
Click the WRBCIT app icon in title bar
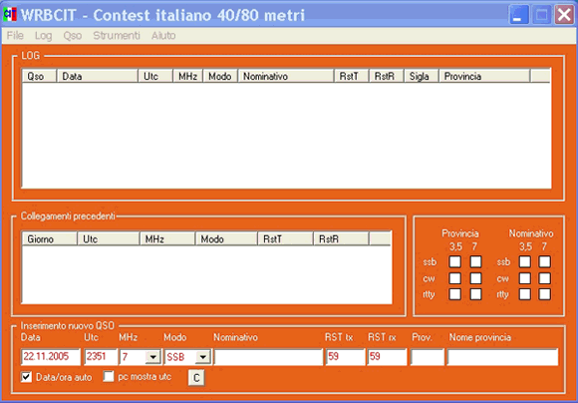(10, 14)
